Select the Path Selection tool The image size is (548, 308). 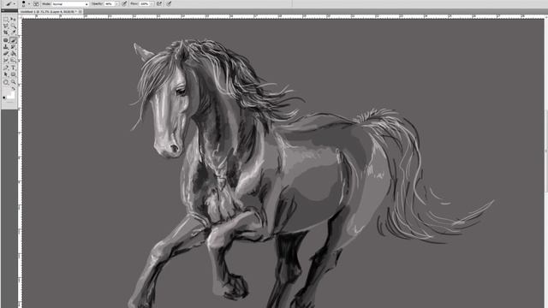pyautogui.click(x=5, y=74)
